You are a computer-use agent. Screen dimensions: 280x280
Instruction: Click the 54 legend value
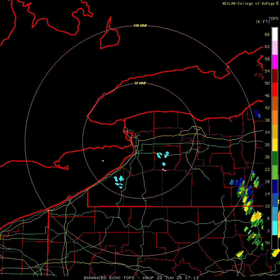(x=267, y=71)
